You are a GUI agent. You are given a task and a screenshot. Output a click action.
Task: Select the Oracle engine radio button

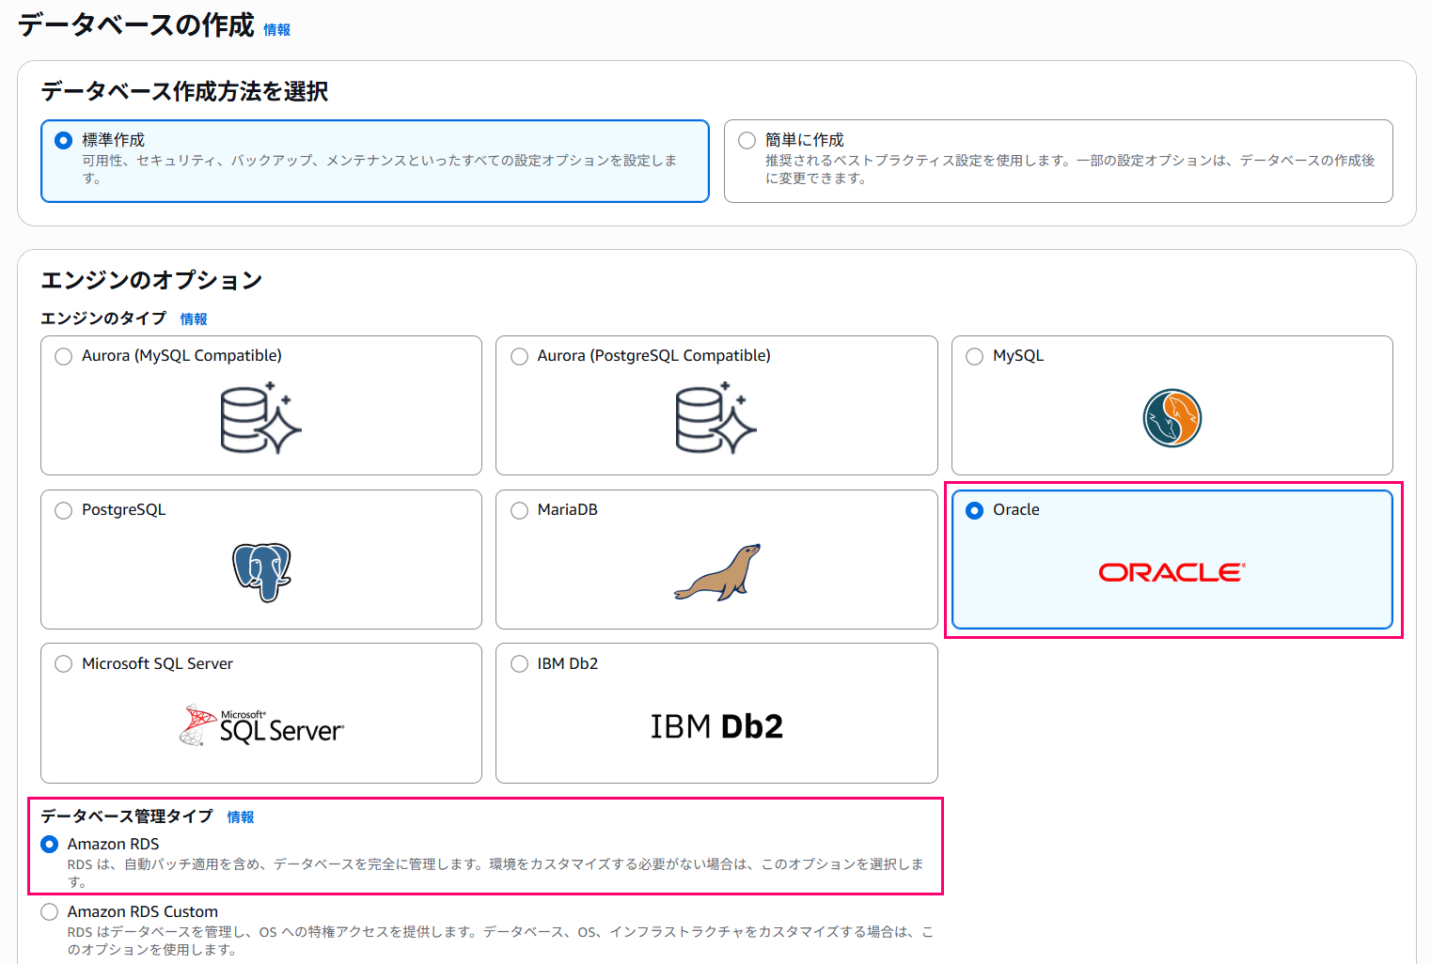[x=974, y=510]
